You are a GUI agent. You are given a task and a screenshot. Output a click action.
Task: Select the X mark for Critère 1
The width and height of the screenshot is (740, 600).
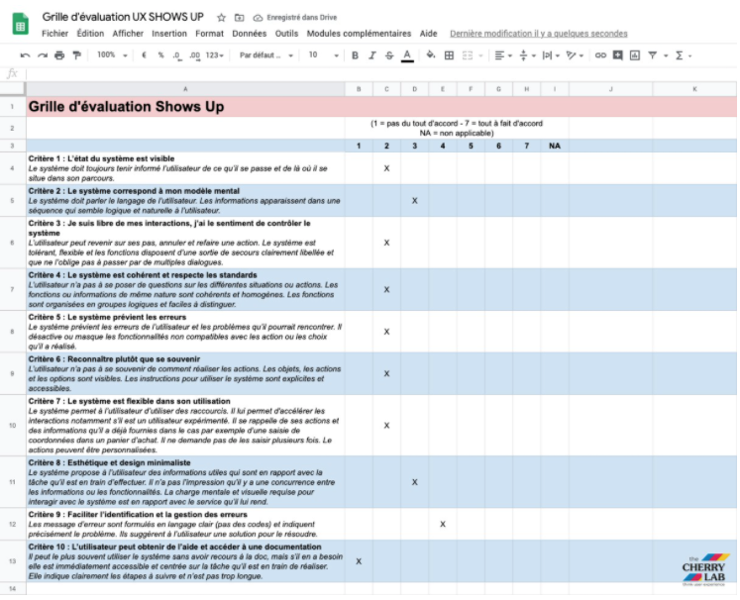pos(386,168)
